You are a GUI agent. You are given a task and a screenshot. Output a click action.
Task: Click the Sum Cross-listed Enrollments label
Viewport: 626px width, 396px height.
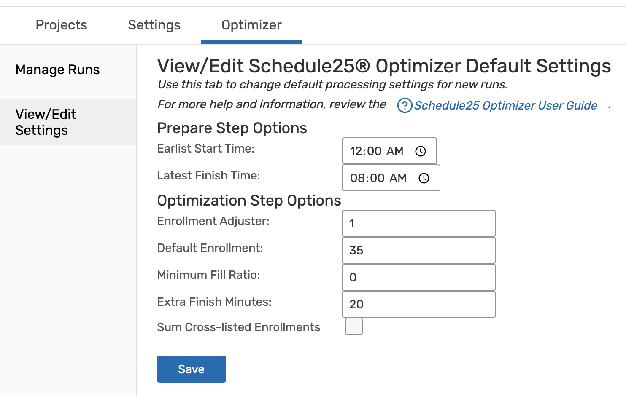(x=238, y=327)
